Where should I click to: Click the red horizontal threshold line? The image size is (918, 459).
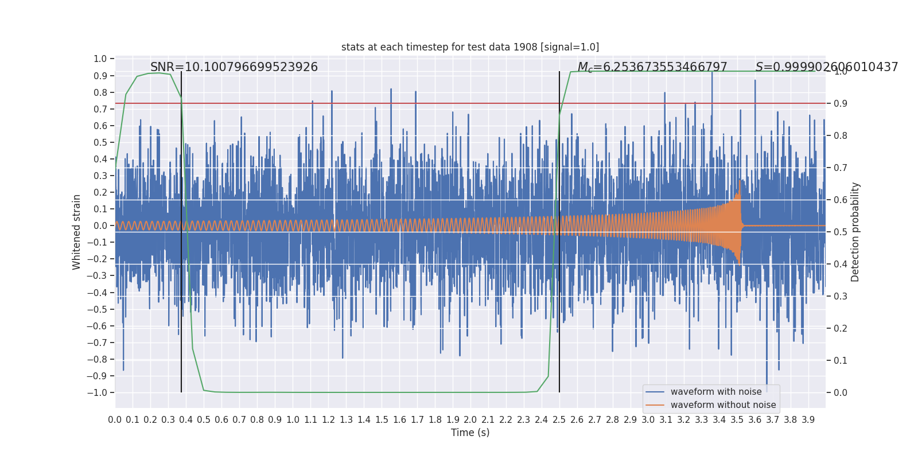click(470, 103)
